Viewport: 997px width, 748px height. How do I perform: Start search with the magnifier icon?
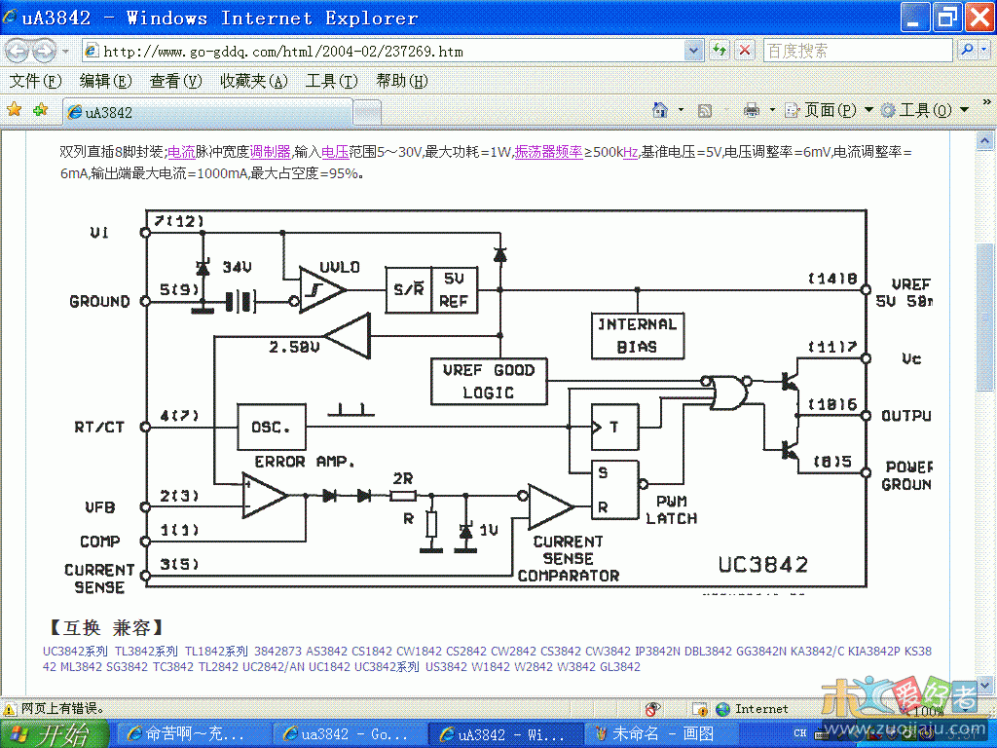coord(967,50)
